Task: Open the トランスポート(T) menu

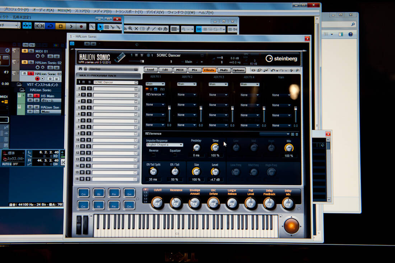Action: [129, 11]
